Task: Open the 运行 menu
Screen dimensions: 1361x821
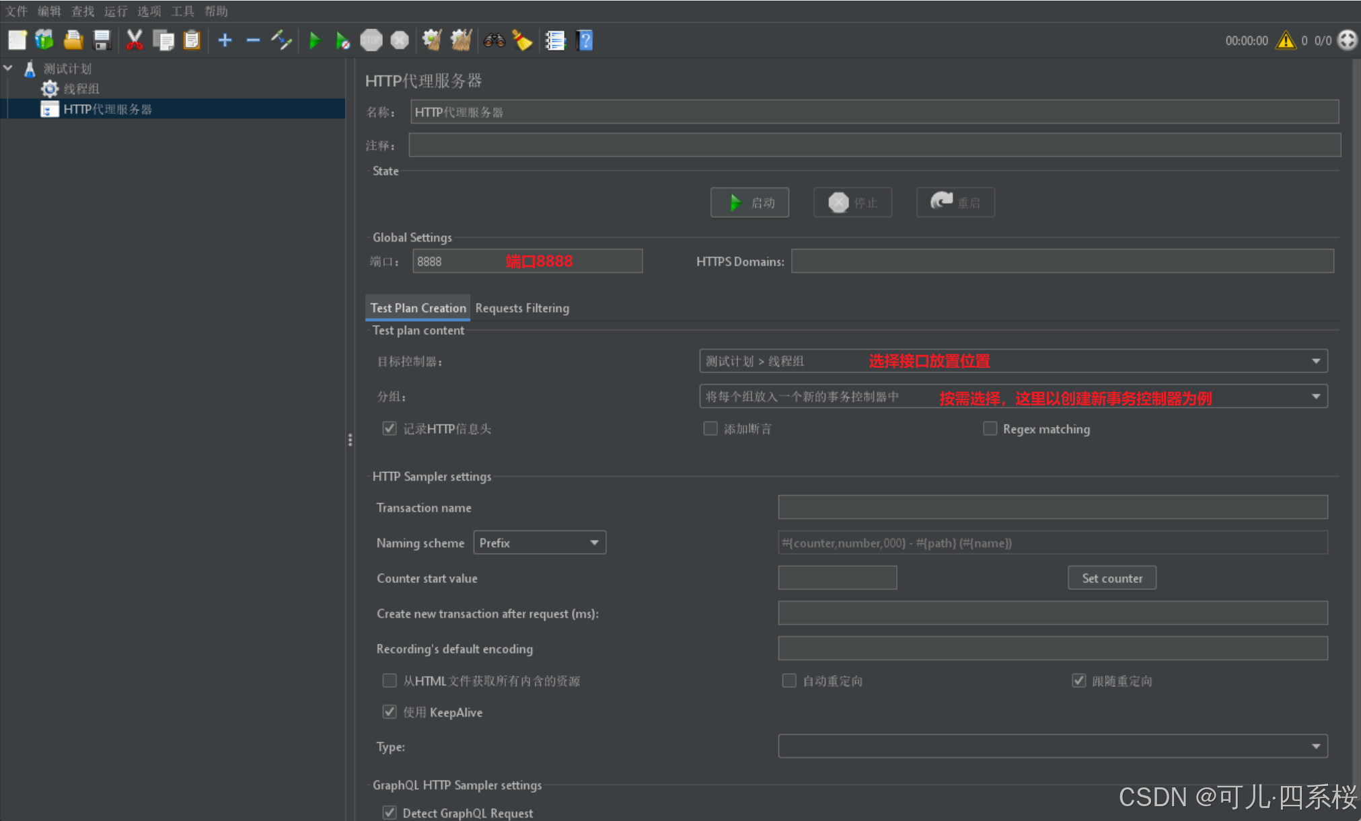Action: 115,11
